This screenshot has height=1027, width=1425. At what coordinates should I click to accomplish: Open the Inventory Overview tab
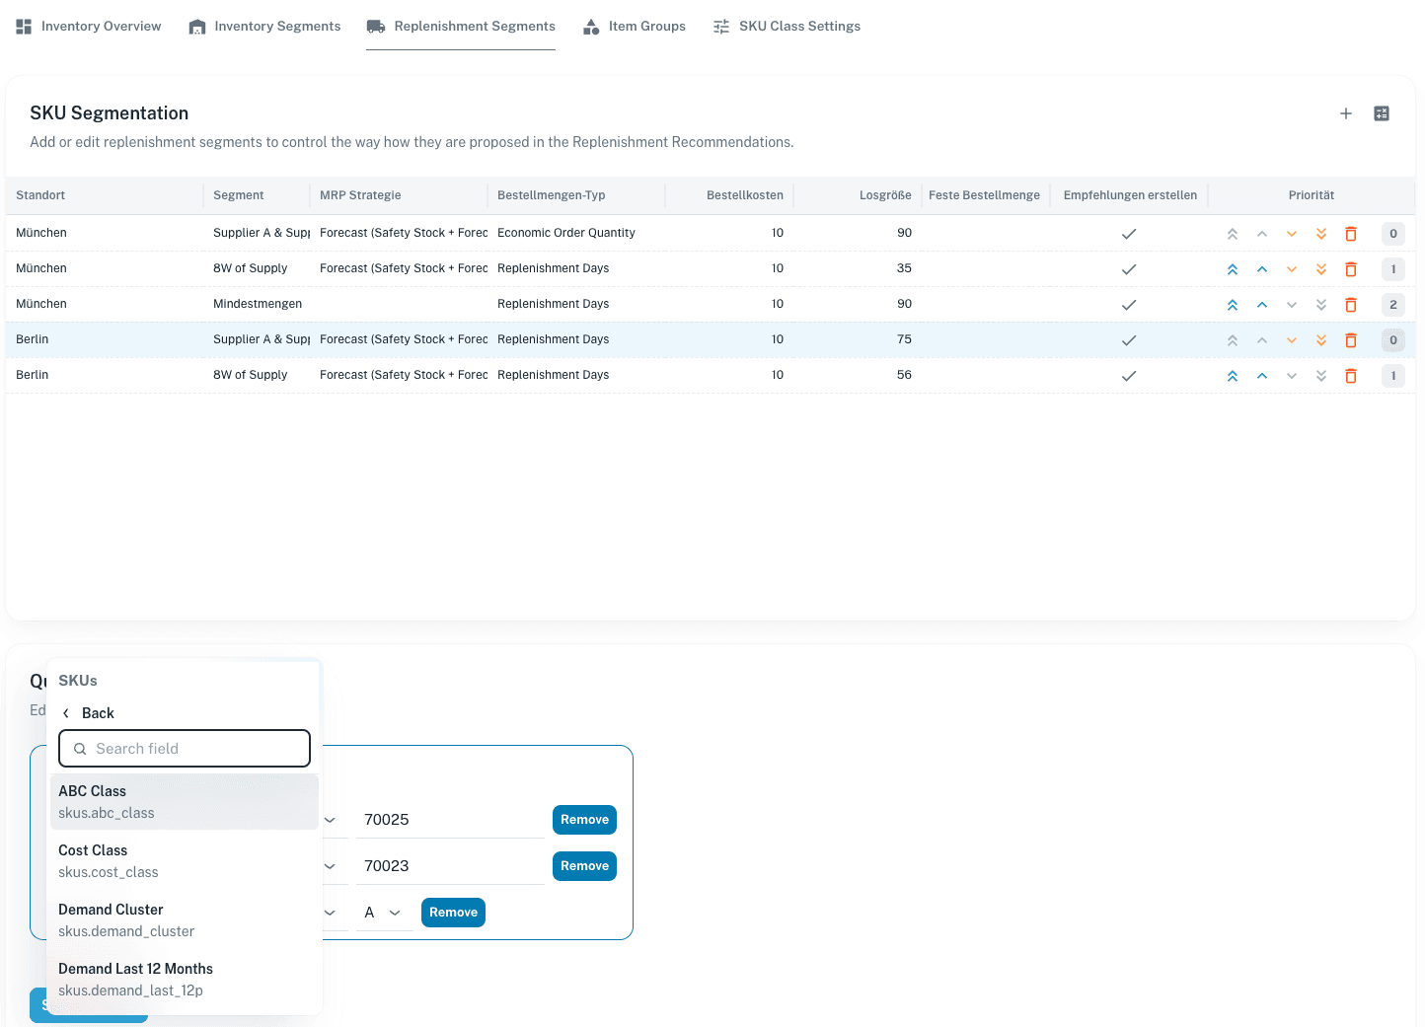point(89,27)
